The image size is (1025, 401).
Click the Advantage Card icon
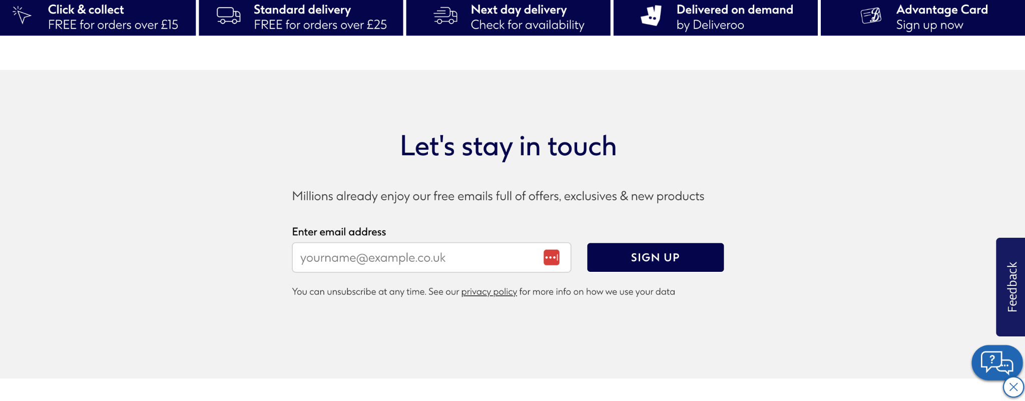pos(871,16)
